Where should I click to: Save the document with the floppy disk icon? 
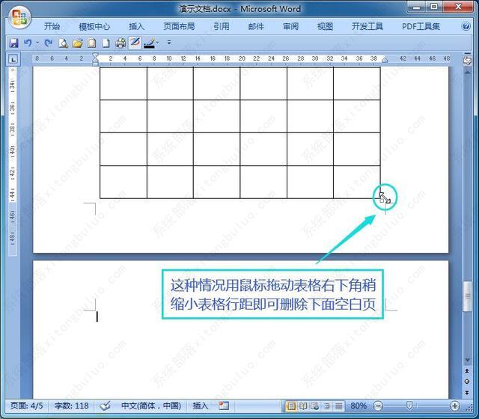[13, 43]
